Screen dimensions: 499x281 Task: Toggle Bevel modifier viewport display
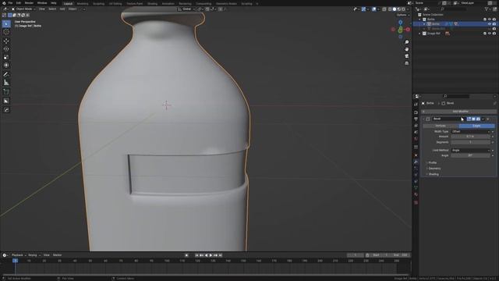pyautogui.click(x=473, y=119)
